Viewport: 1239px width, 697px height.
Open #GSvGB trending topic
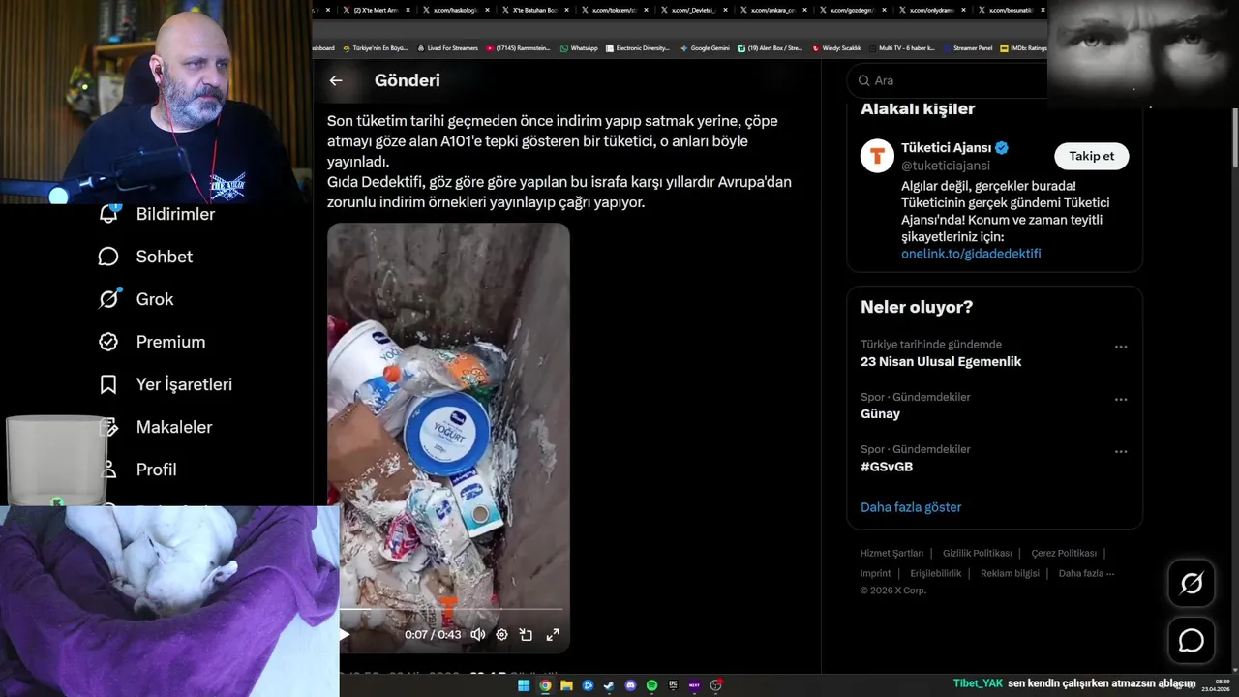coord(887,467)
